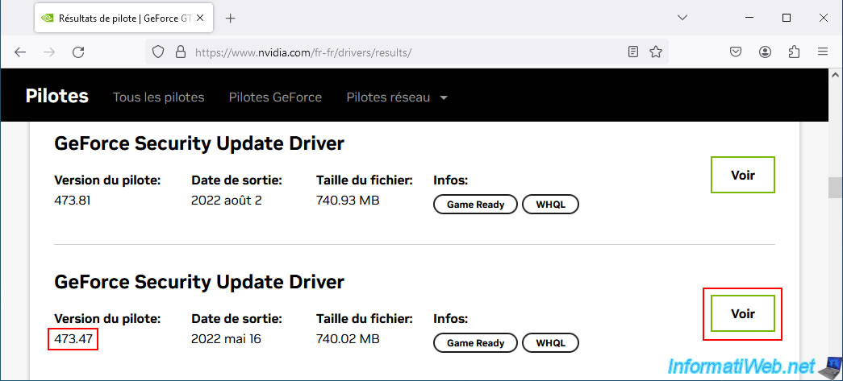Click the padlock site security icon
Screen dimensions: 843x381
point(180,52)
